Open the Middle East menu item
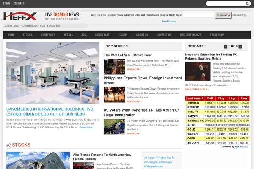The width and height of the screenshot is (254, 169). [x=102, y=35]
